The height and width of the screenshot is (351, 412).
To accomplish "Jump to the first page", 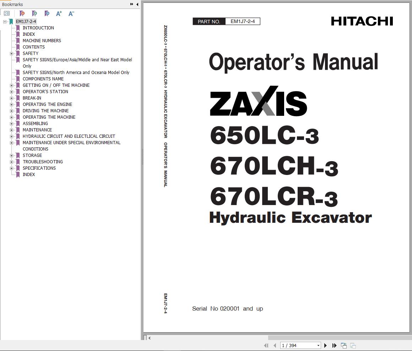I will pyautogui.click(x=266, y=345).
